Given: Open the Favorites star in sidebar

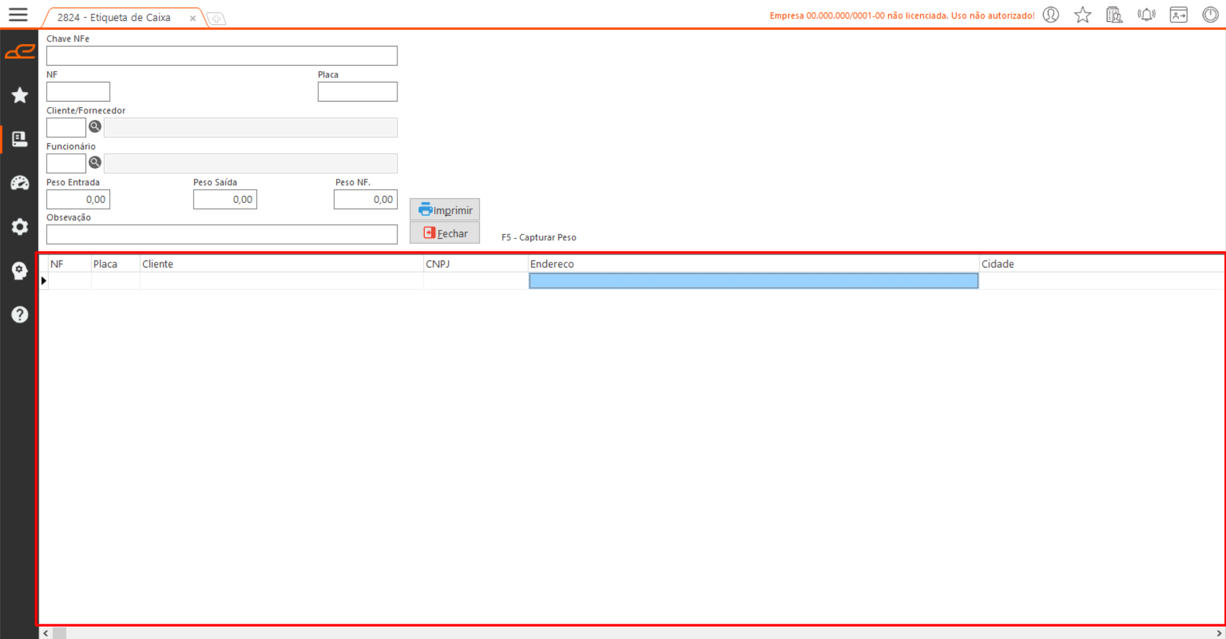Looking at the screenshot, I should 20,96.
